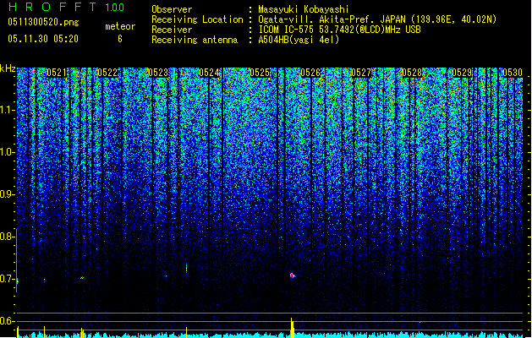This screenshot has height=338, width=532.
Task: Click the Receiving Location value text
Action: tap(377, 19)
